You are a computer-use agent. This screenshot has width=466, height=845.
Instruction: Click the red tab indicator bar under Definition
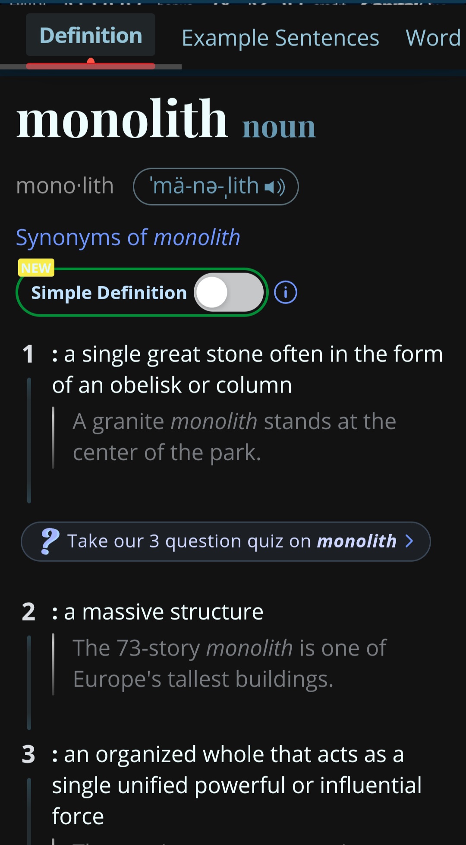pos(91,66)
